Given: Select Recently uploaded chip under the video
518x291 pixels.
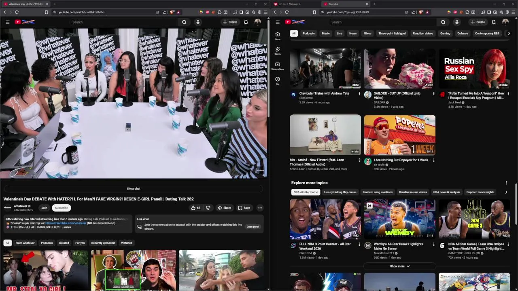Looking at the screenshot, I should pos(103,243).
